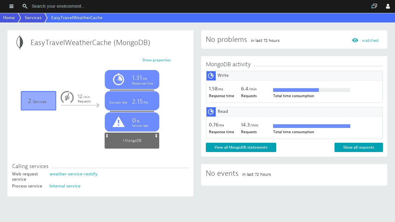Click the Write 6.4 /min requests value
Screen dimensions: 395x222
click(x=249, y=89)
